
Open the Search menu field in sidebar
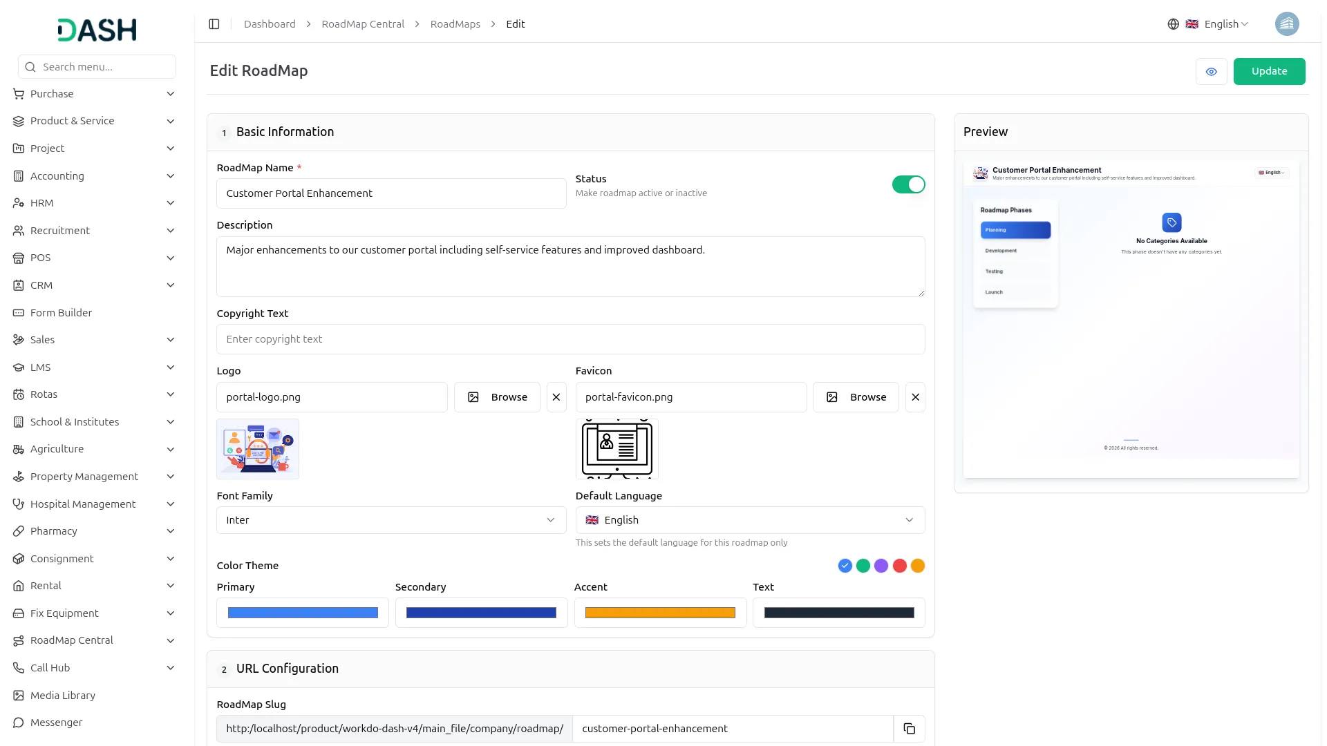pyautogui.click(x=97, y=66)
